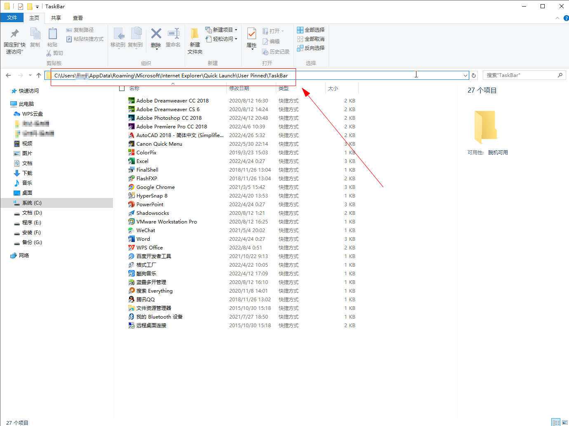Viewport: 569px width, 426px height.
Task: Select the 腾讯QQ shortcut icon
Action: click(x=132, y=300)
